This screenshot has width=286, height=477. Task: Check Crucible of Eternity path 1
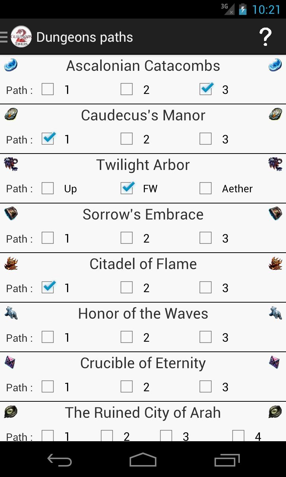[x=48, y=386]
